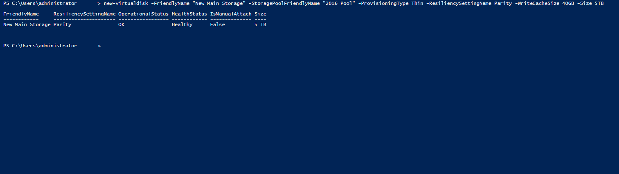
Task: Click the False value under IsManualAttach
Action: point(217,24)
